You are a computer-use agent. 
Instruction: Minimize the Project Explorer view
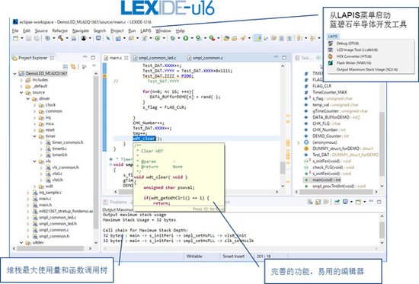click(85, 57)
